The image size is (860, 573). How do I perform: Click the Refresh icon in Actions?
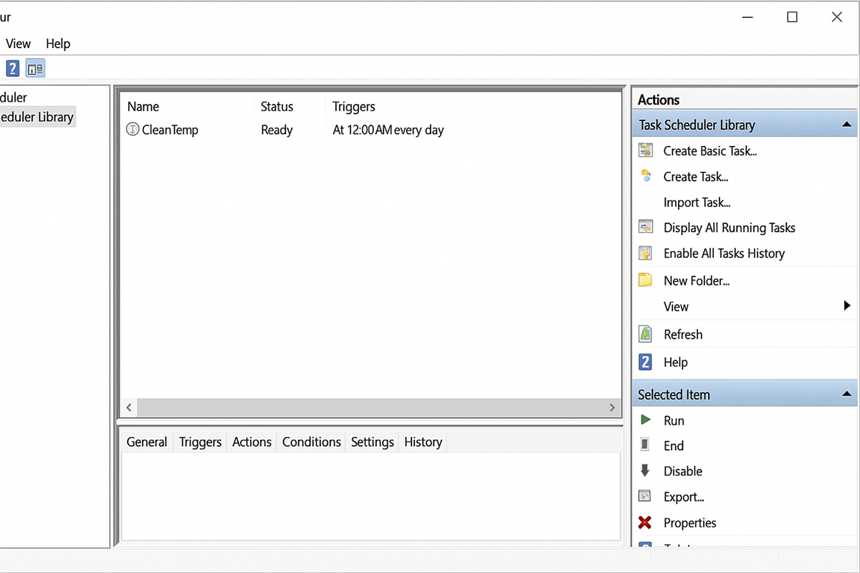tap(646, 334)
